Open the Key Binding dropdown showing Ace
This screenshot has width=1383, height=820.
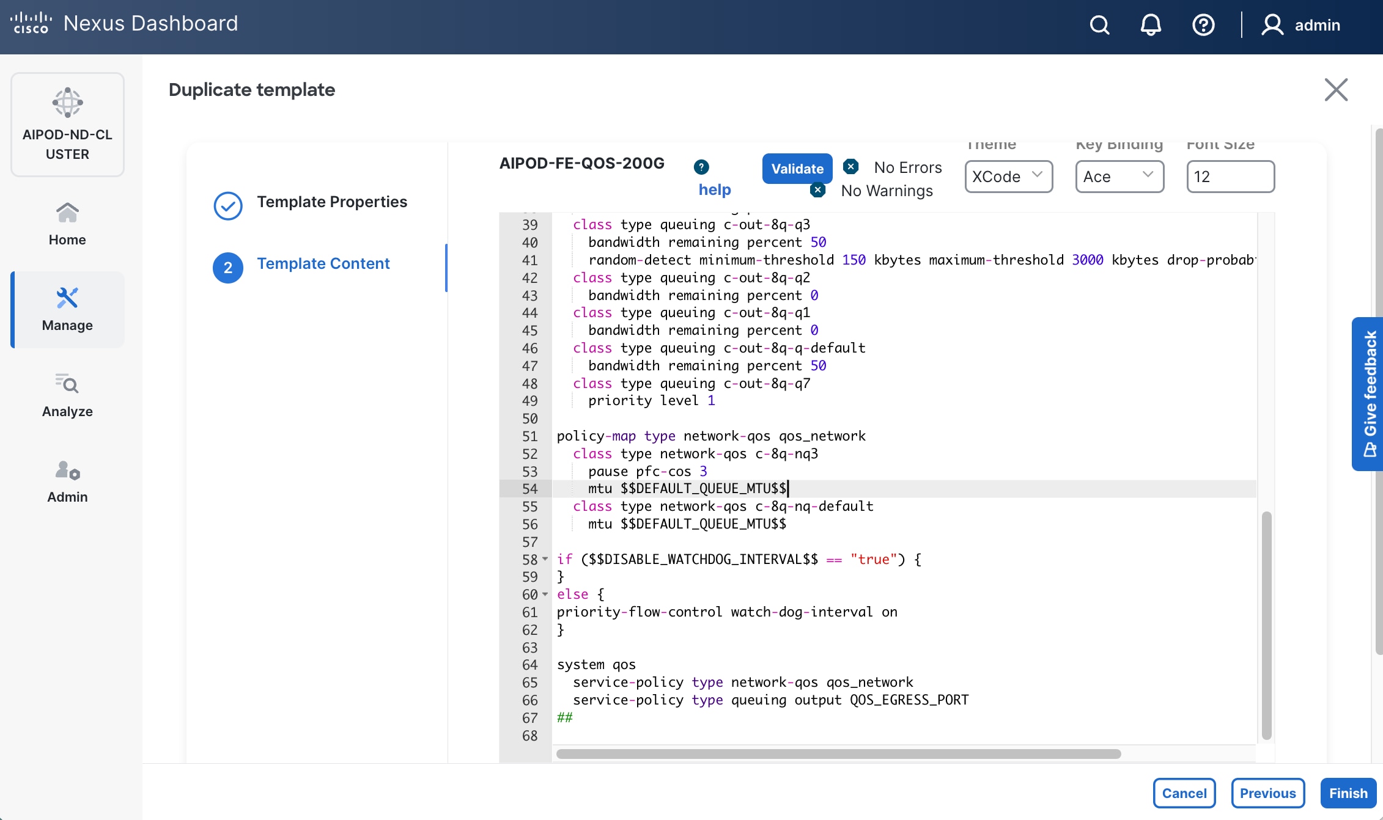pos(1119,177)
